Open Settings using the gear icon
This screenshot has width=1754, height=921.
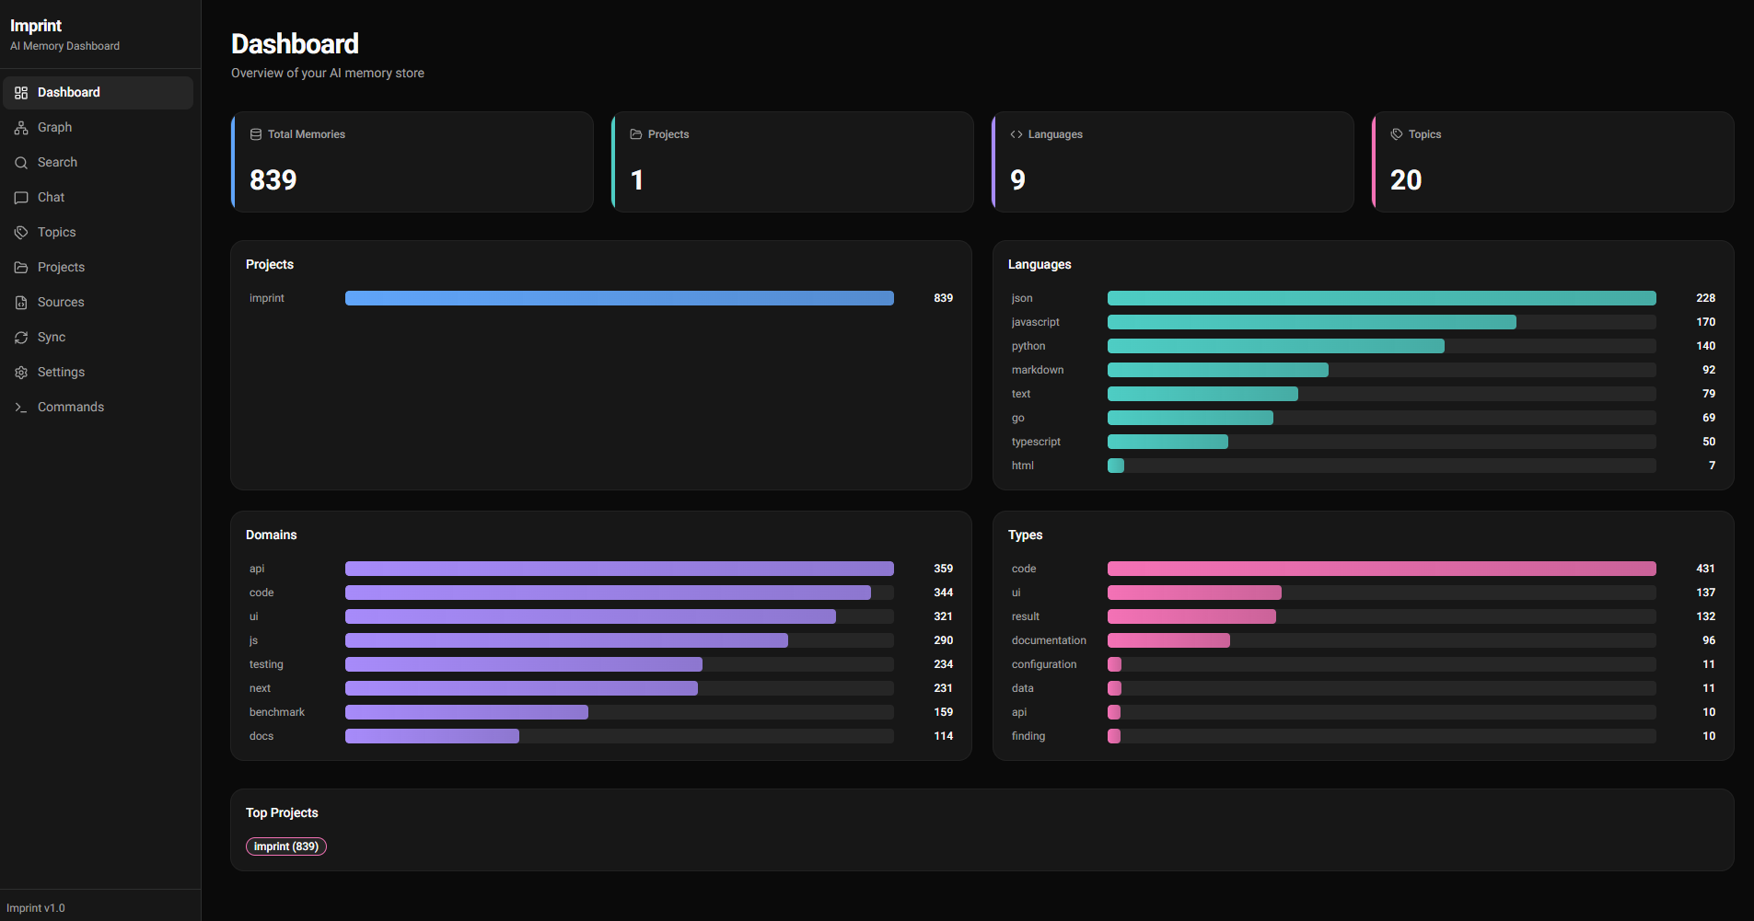point(21,372)
